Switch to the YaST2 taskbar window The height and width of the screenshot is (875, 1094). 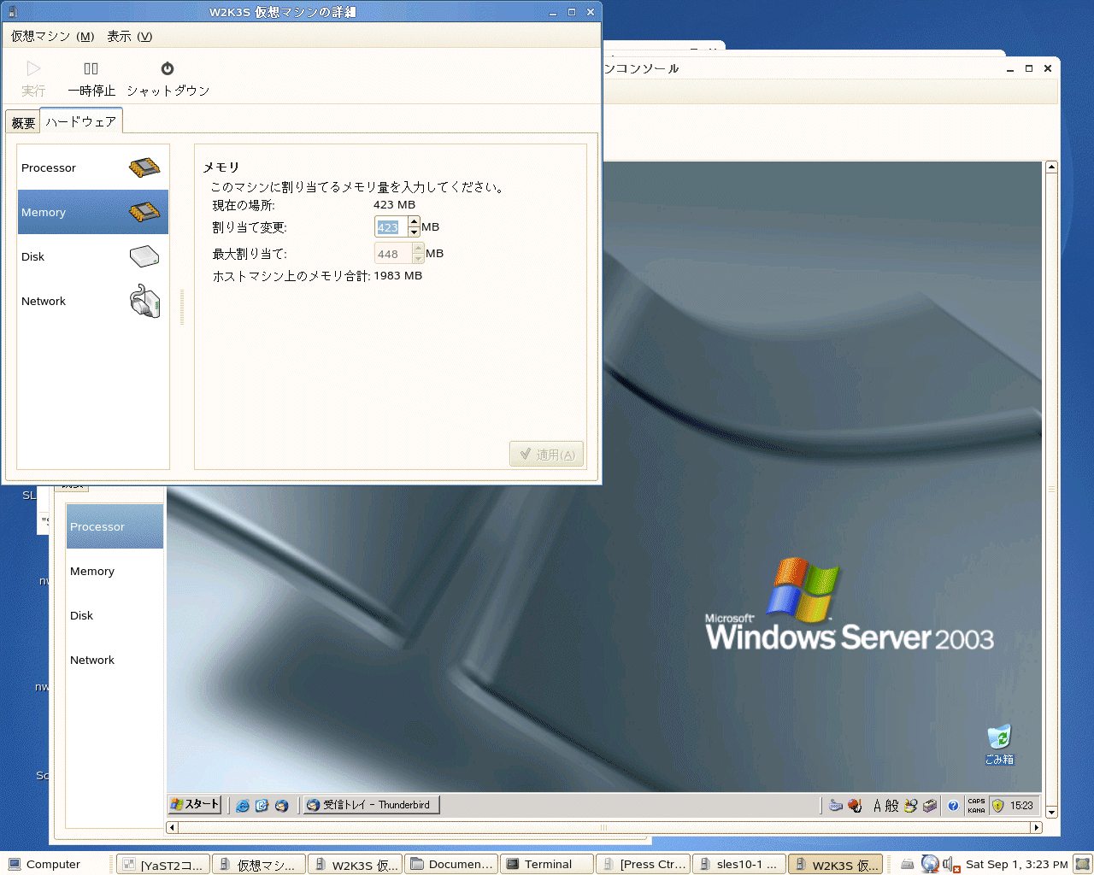pos(162,865)
